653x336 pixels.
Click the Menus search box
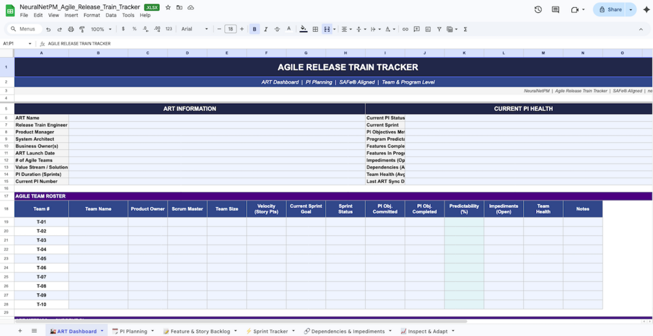pyautogui.click(x=25, y=29)
